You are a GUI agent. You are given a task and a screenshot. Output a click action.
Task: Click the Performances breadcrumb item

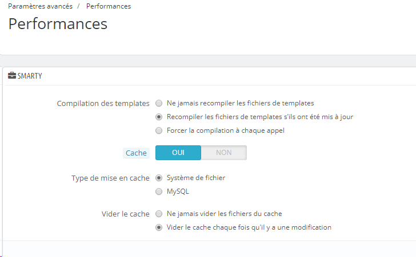pos(109,6)
